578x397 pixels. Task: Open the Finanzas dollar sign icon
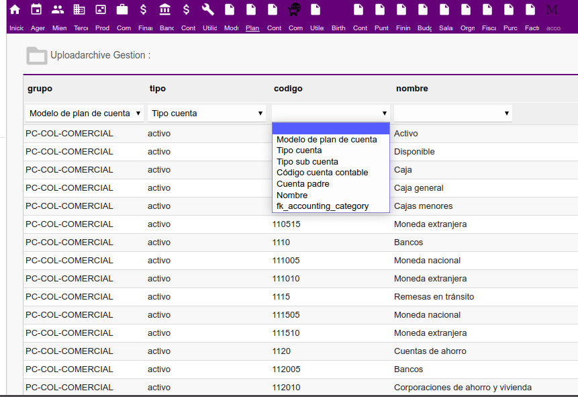(144, 10)
